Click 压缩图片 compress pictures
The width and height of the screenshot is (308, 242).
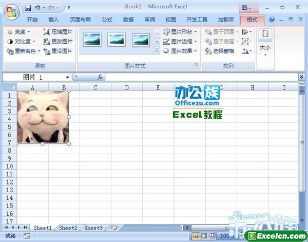click(x=58, y=32)
